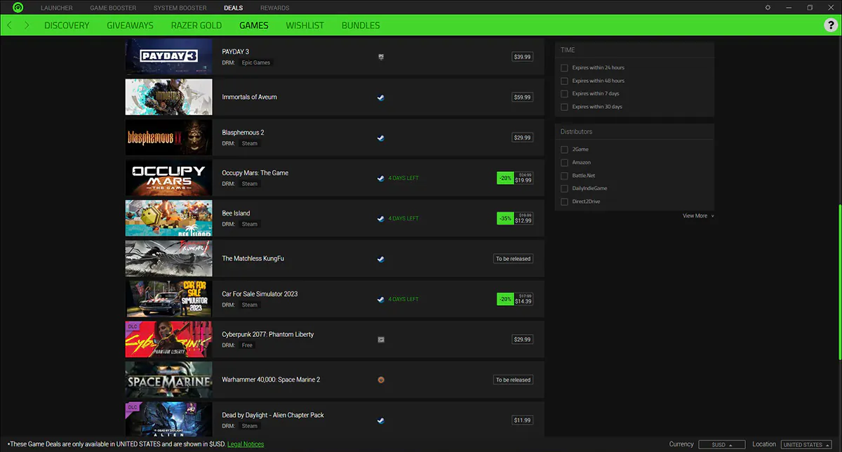Click the Steam icon for Blasphemous 2
The image size is (842, 452).
tap(380, 138)
